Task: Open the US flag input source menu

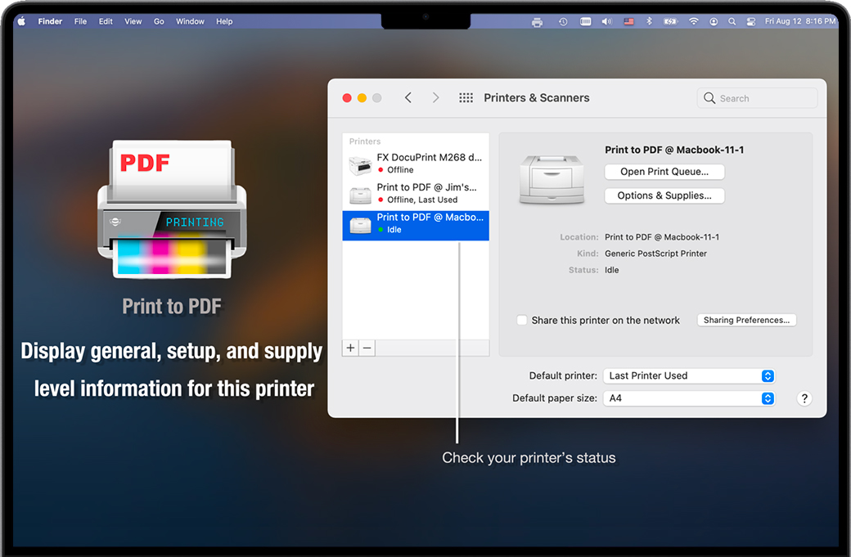Action: pyautogui.click(x=628, y=22)
